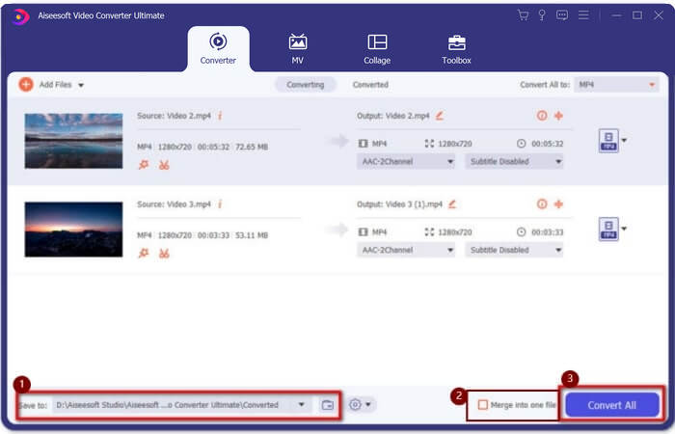Click the 00:03:33 output duration
Image resolution: width=675 pixels, height=434 pixels.
[548, 232]
